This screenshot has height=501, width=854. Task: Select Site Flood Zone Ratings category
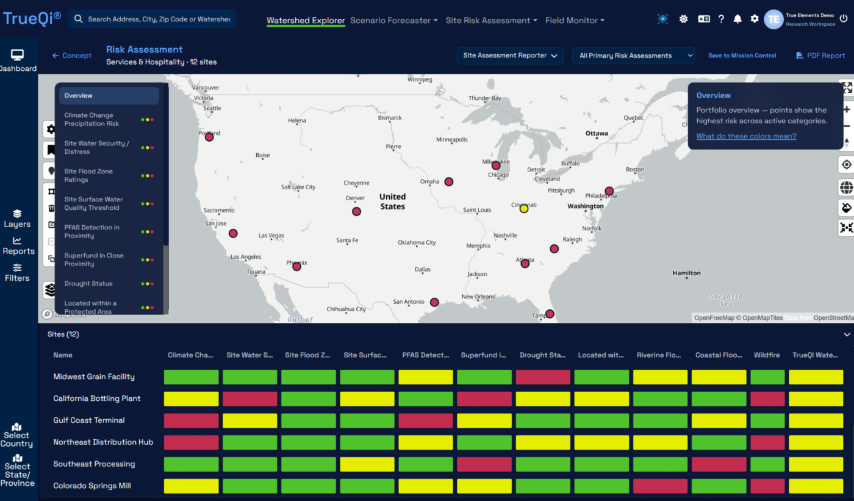109,176
